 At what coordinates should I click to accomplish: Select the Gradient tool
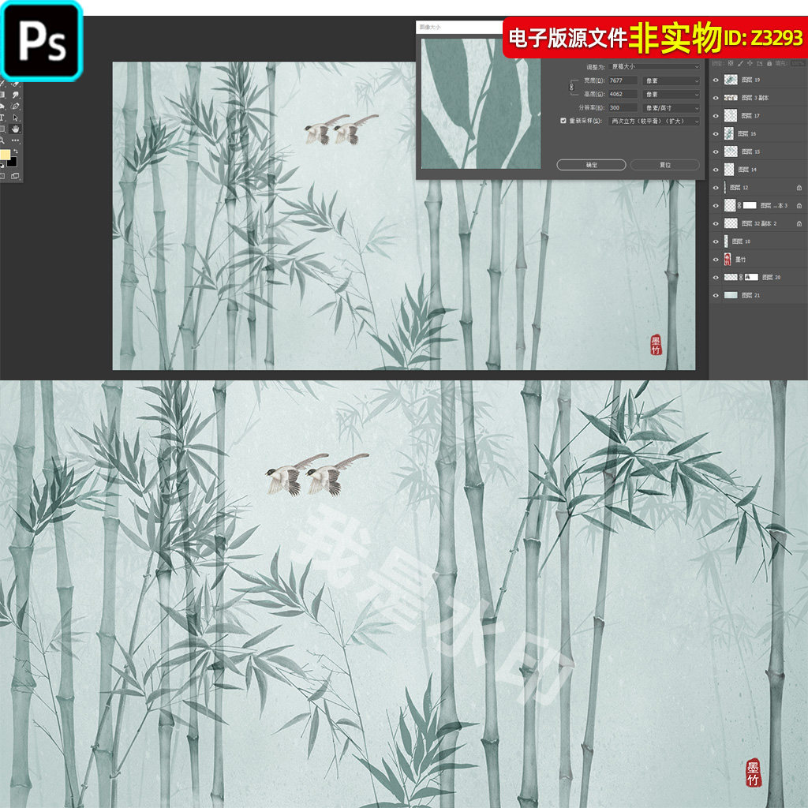[2, 95]
